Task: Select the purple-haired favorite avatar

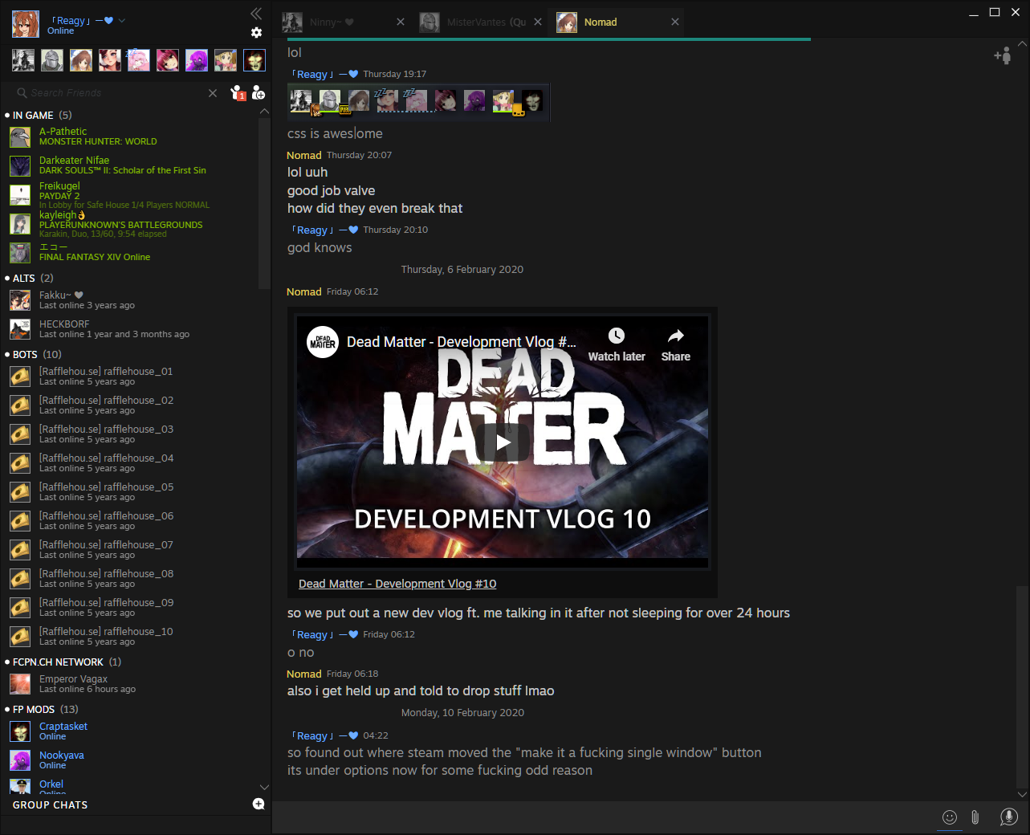Action: click(x=197, y=60)
